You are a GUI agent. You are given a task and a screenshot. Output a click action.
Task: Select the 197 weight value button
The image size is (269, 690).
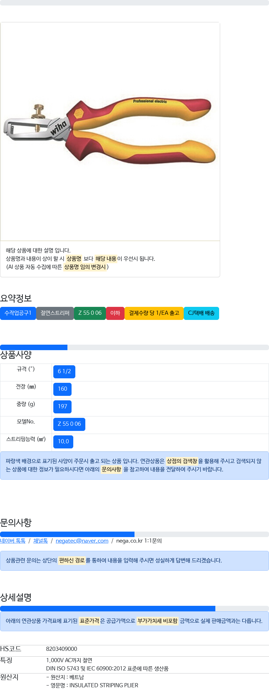63,407
